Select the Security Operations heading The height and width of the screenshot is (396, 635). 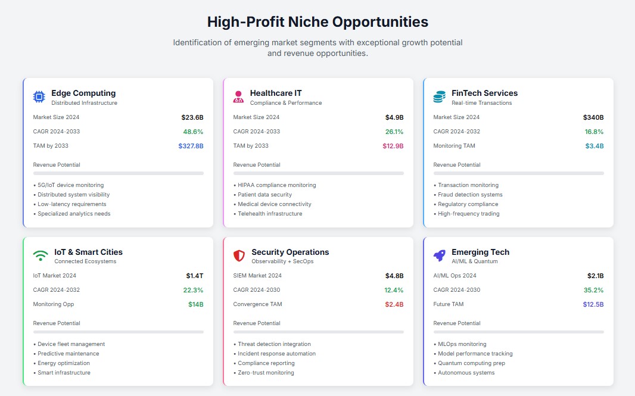[290, 252]
